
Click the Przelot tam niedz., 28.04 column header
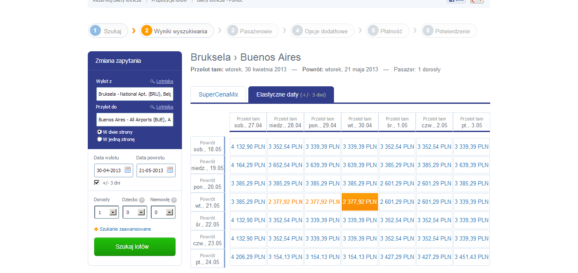(x=286, y=122)
